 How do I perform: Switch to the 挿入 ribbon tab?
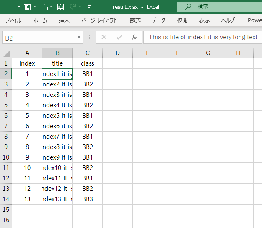[x=64, y=20]
